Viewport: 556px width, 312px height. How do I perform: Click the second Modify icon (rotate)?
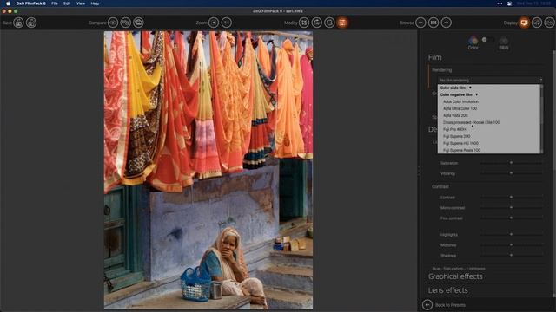[x=316, y=23]
